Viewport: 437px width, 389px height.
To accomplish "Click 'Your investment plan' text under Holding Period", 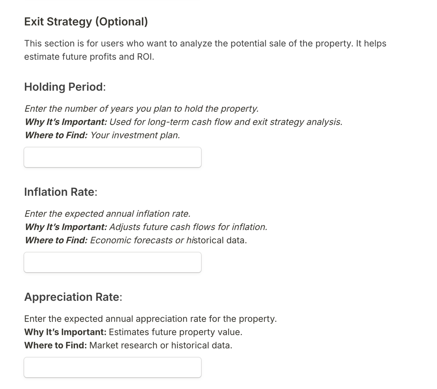I will pyautogui.click(x=135, y=135).
